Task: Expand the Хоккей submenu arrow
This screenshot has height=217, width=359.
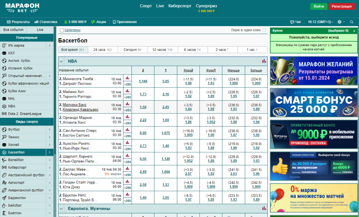Action: (49, 145)
